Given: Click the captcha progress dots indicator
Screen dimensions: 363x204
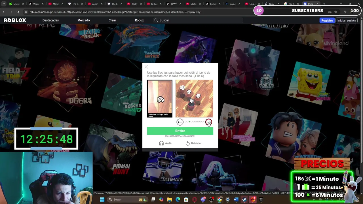Looking at the screenshot, I should (194, 122).
